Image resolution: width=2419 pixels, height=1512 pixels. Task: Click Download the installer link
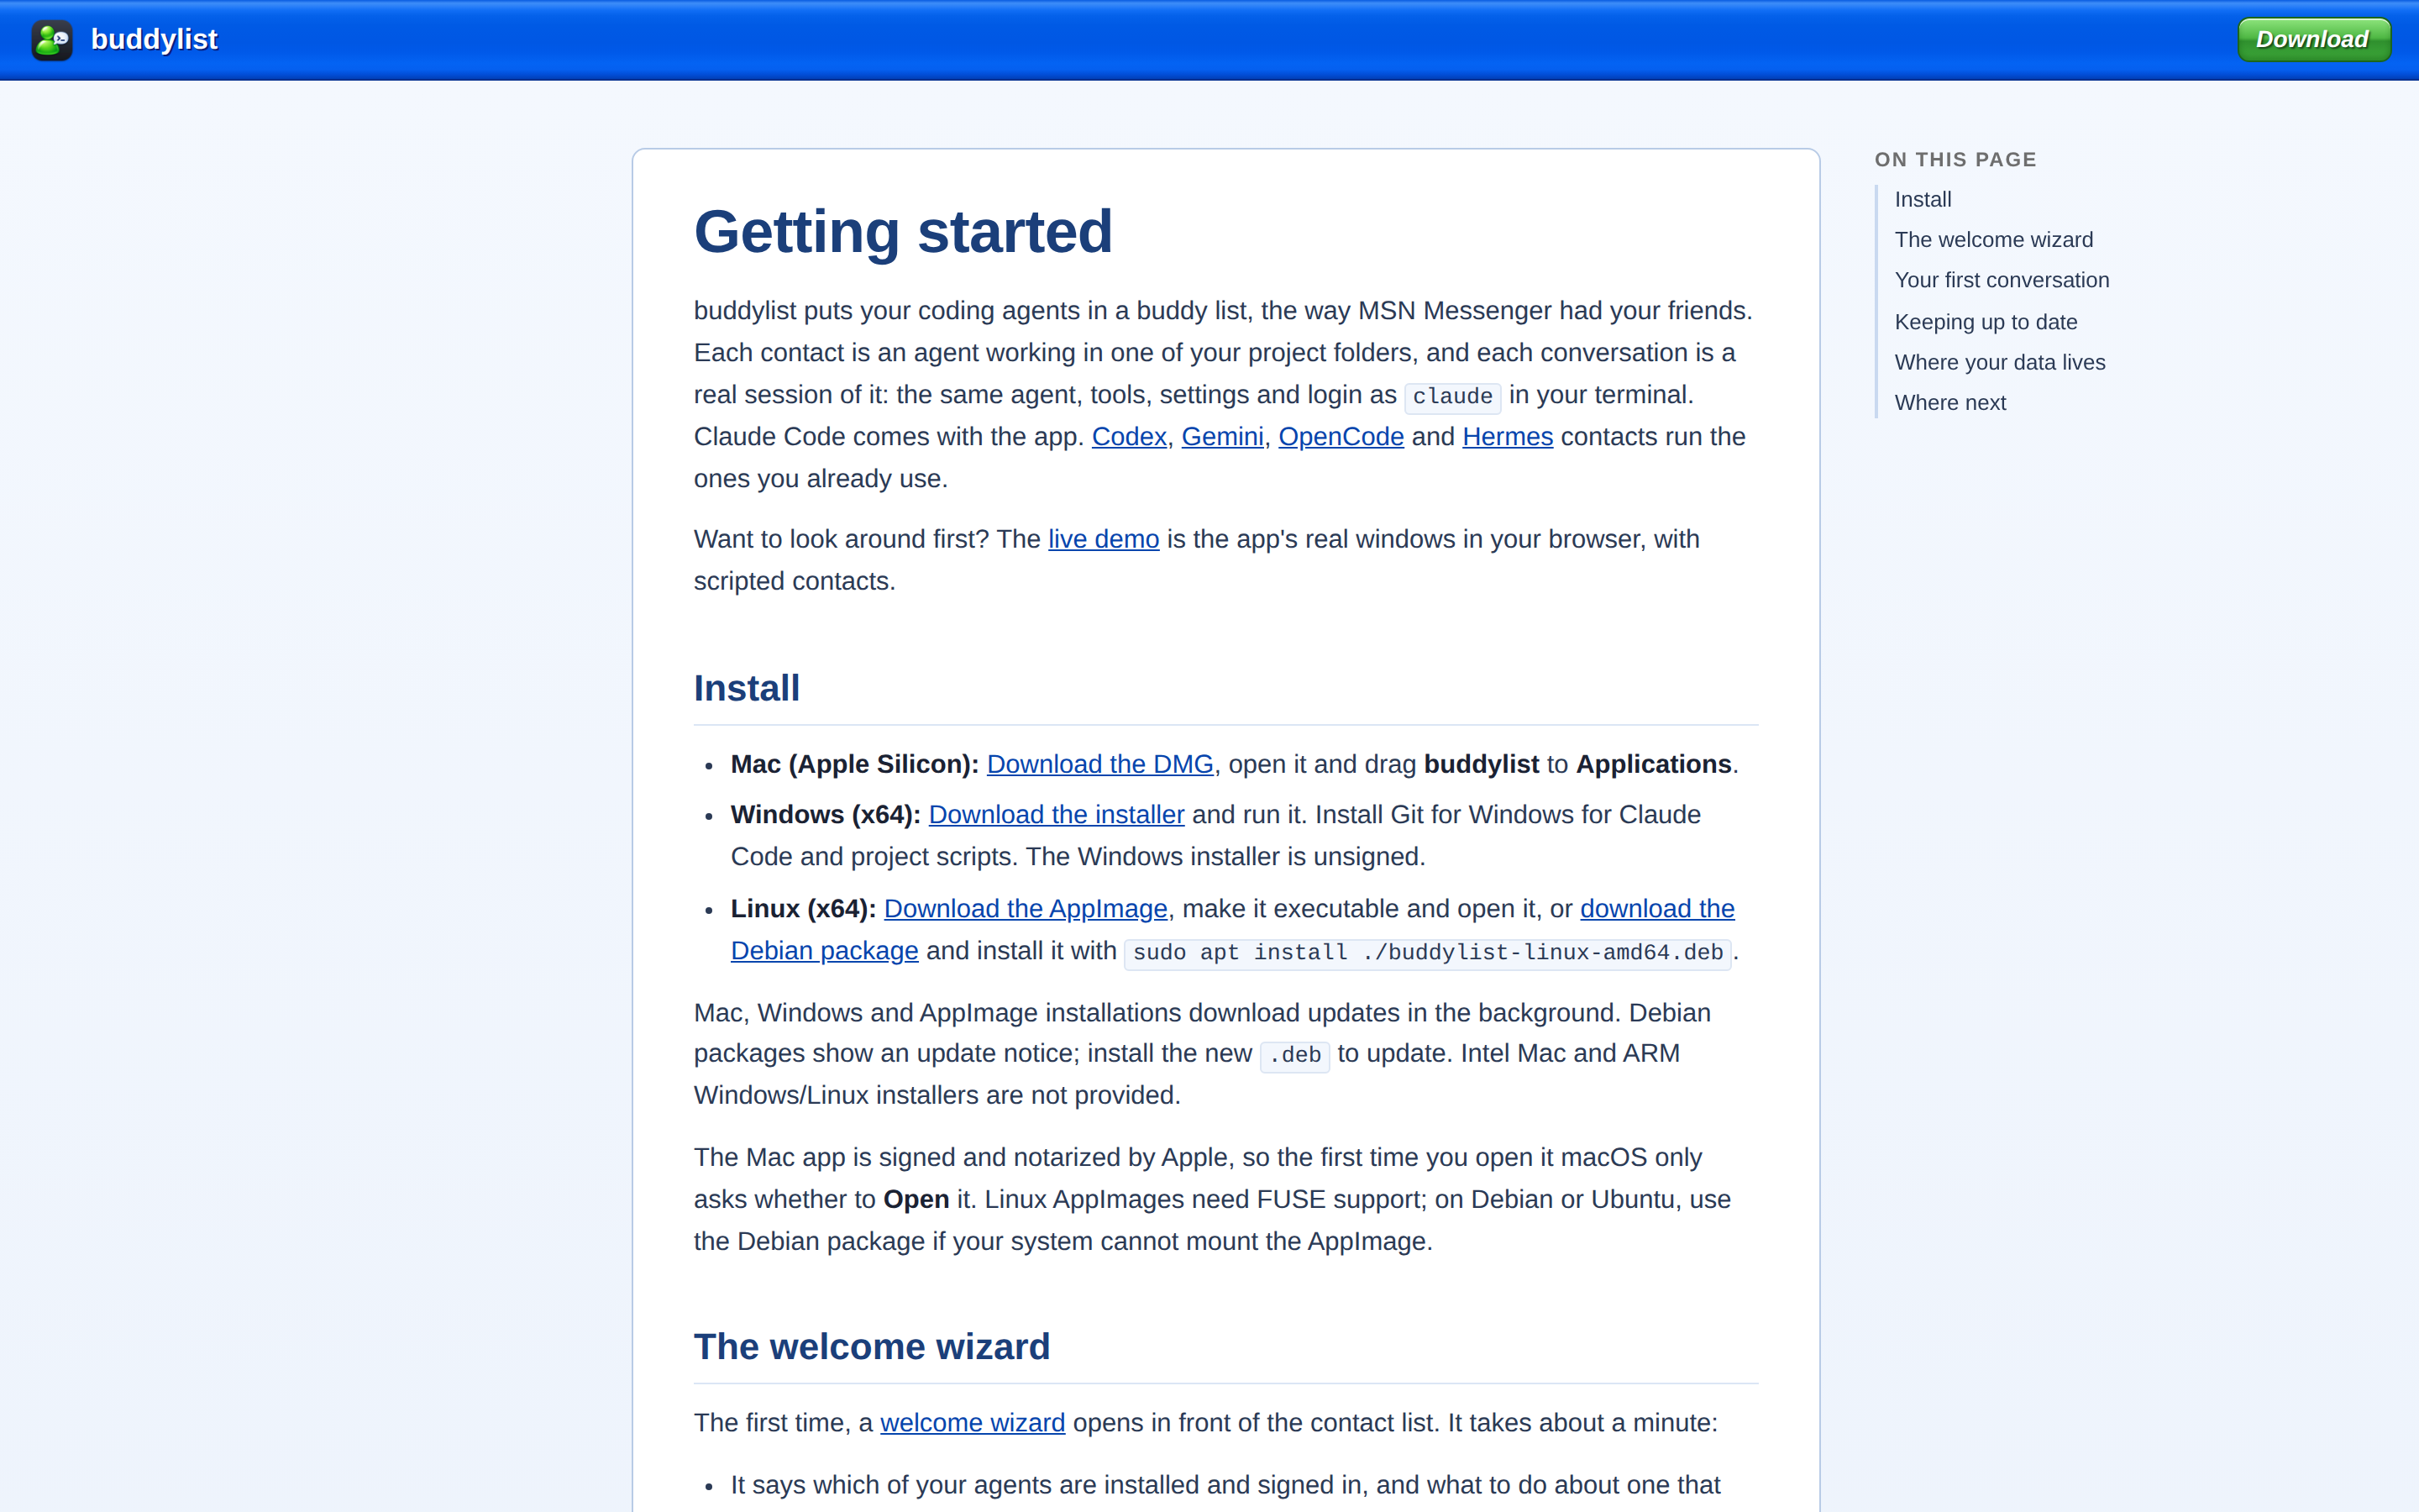tap(1056, 815)
